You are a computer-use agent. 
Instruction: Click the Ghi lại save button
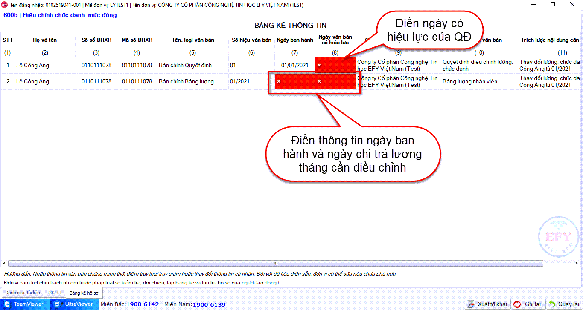(529, 304)
